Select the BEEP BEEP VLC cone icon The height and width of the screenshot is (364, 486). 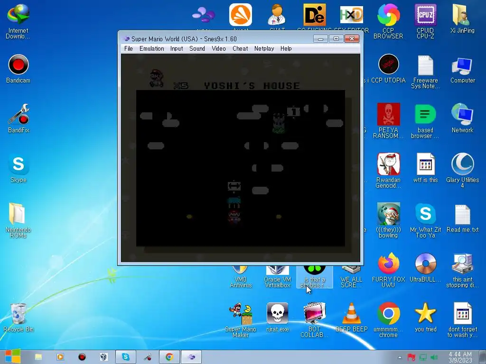pyautogui.click(x=352, y=318)
